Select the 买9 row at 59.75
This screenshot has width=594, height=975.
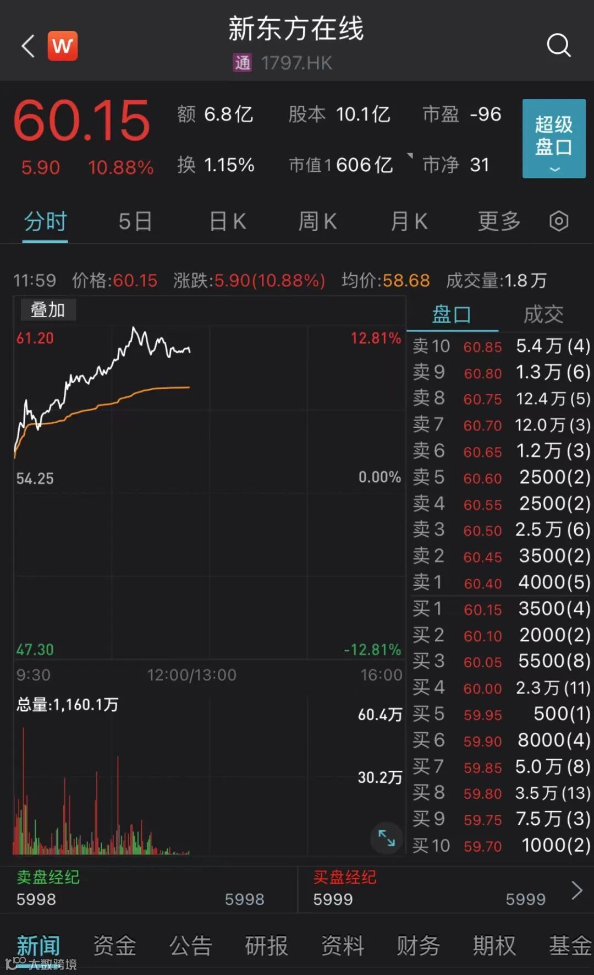click(501, 819)
